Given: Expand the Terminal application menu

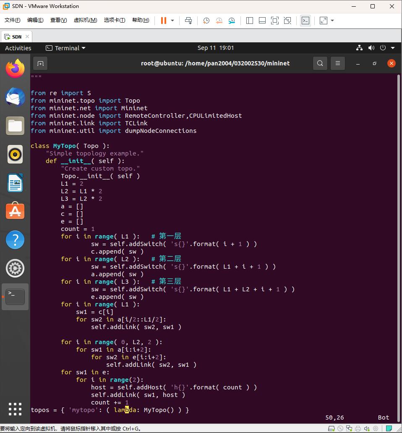Looking at the screenshot, I should tap(65, 48).
